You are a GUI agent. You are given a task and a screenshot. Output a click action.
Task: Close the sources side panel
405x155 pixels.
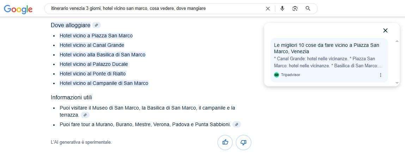point(385,31)
